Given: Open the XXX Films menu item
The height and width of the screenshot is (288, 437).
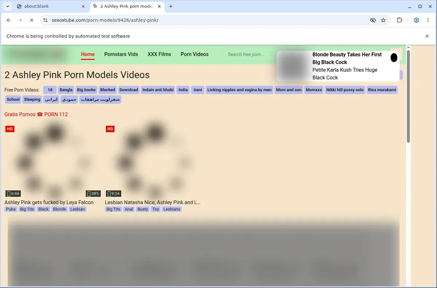Looking at the screenshot, I should pyautogui.click(x=159, y=54).
